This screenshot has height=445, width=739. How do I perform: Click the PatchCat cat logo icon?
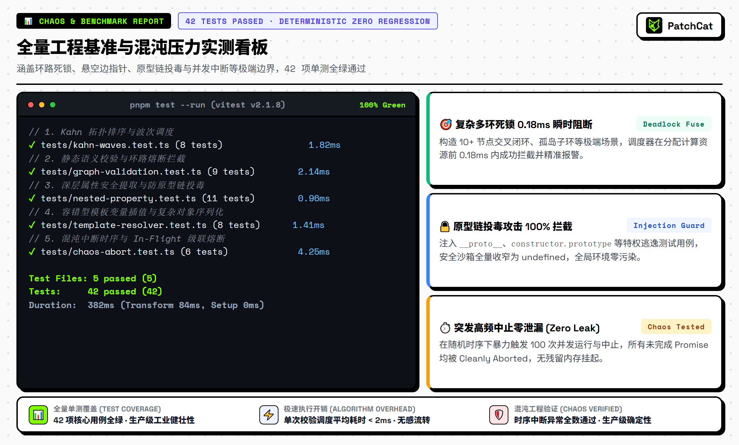(654, 26)
